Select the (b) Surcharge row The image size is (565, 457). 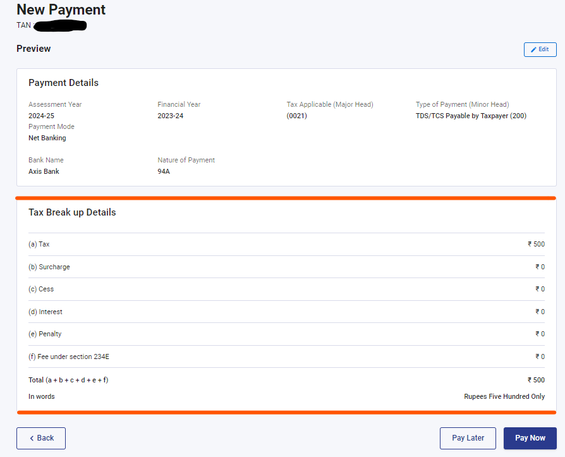[x=284, y=267]
